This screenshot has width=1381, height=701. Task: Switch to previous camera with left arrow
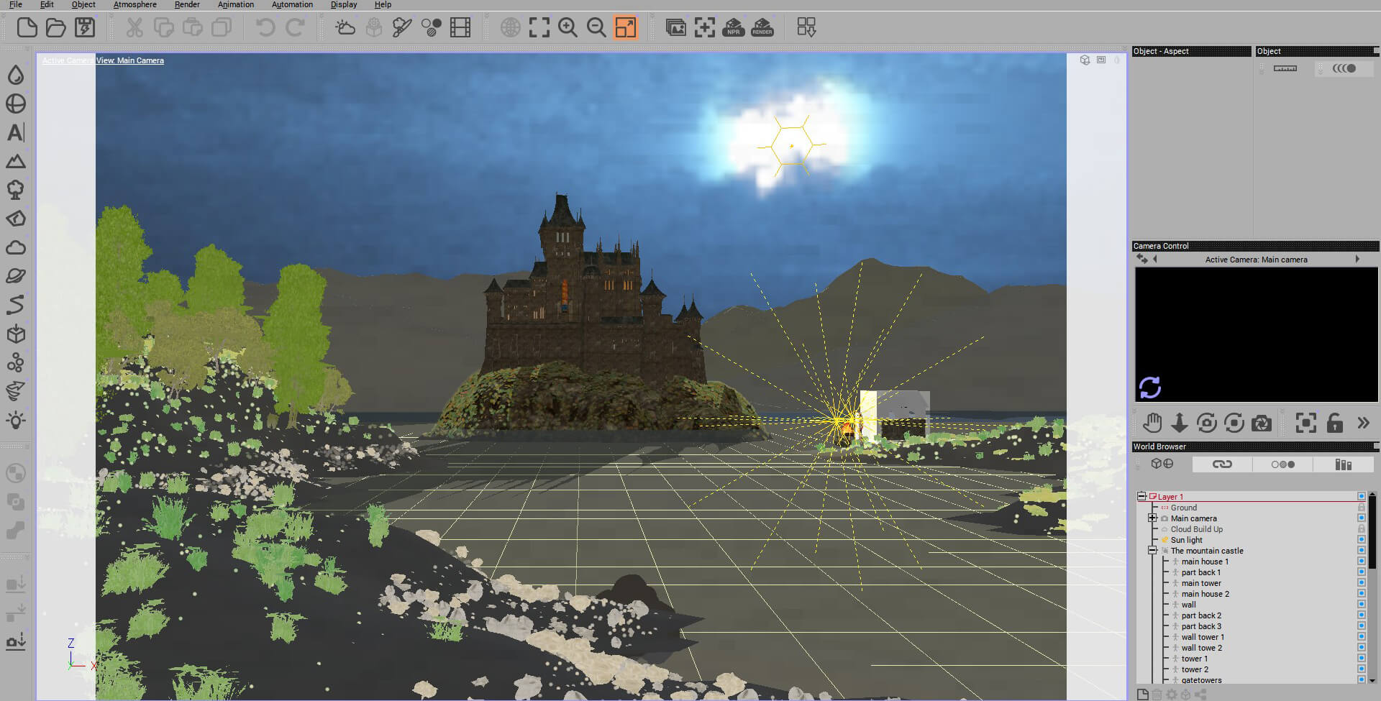[x=1155, y=260]
